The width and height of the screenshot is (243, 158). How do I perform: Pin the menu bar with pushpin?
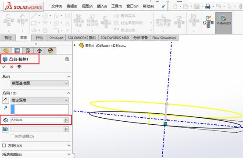tap(163, 7)
